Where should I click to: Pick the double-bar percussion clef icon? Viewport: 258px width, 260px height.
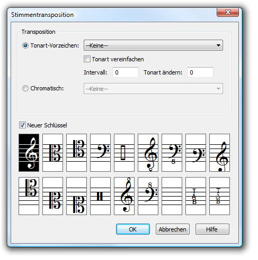click(100, 196)
